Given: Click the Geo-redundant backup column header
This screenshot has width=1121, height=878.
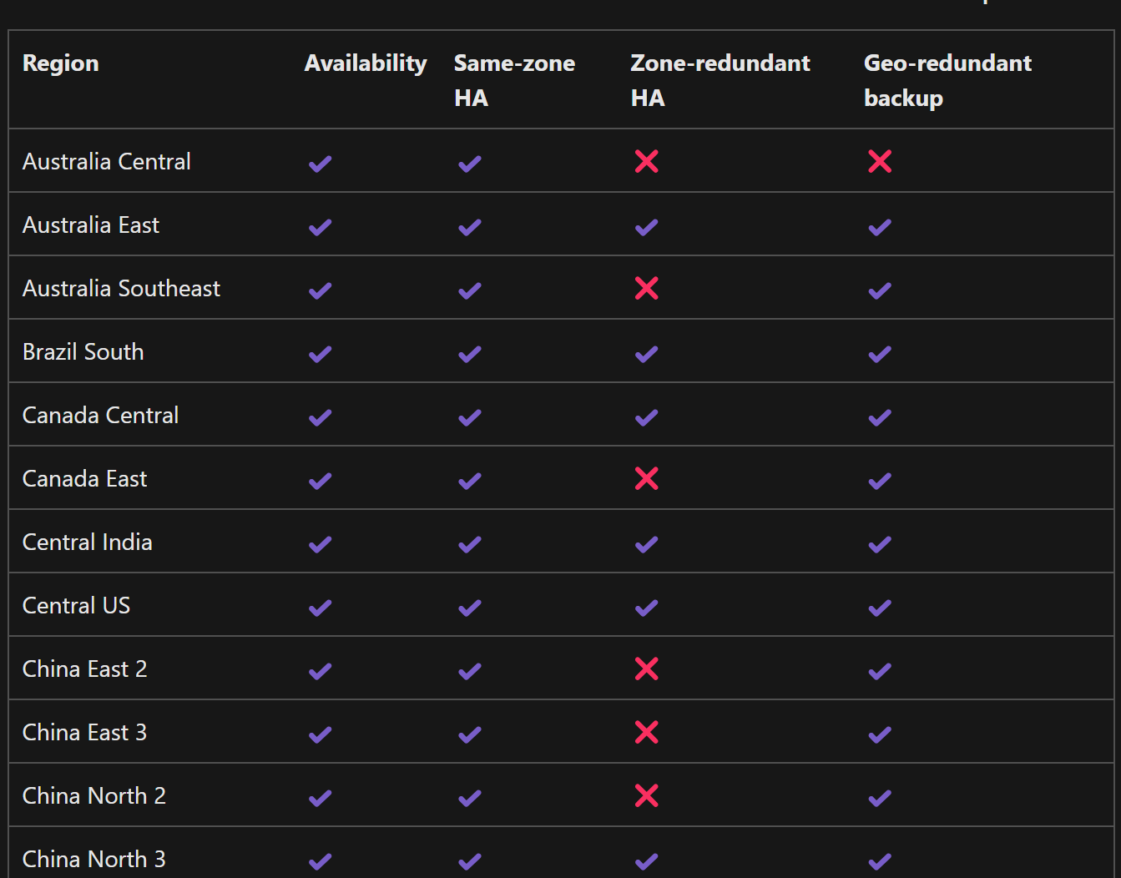Looking at the screenshot, I should click(x=947, y=80).
